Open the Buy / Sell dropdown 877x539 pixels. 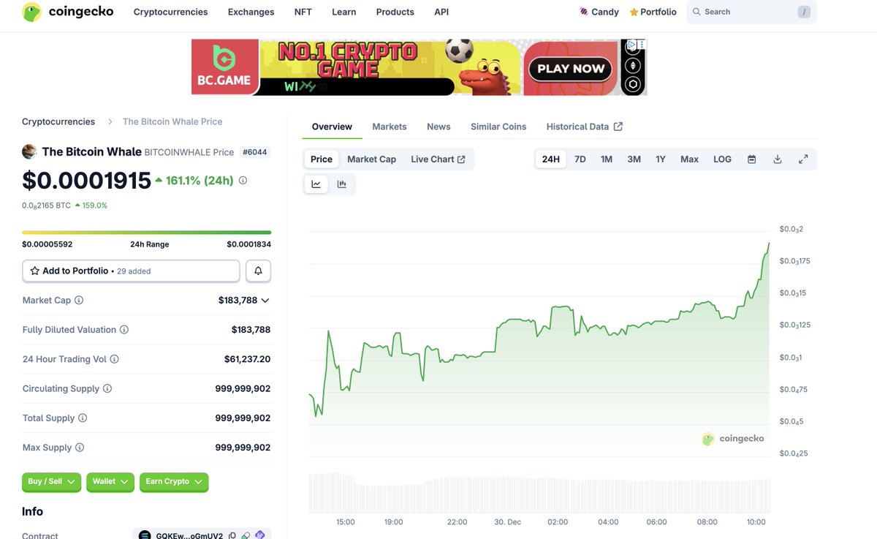pyautogui.click(x=51, y=481)
